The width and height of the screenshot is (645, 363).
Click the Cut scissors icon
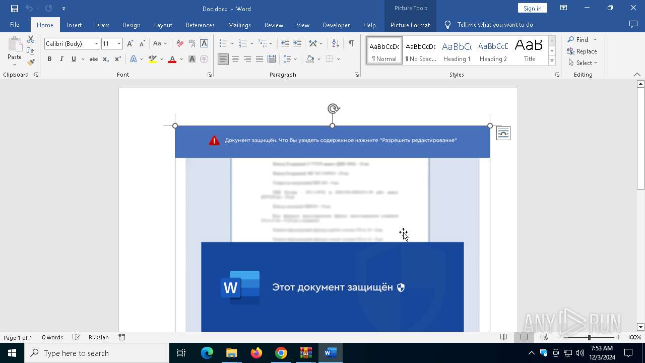[31, 39]
